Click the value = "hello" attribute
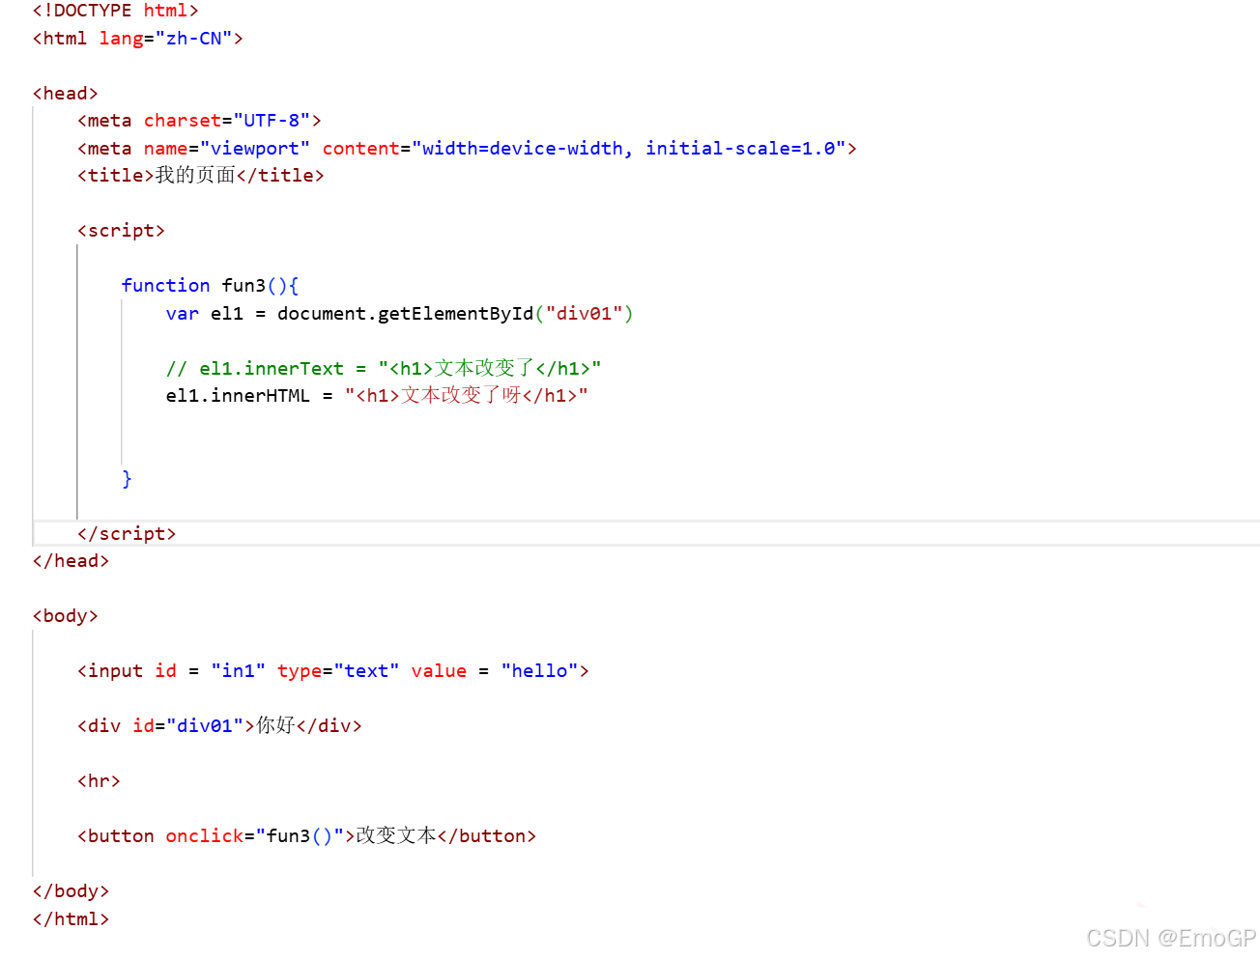Image resolution: width=1260 pixels, height=959 pixels. pos(495,671)
